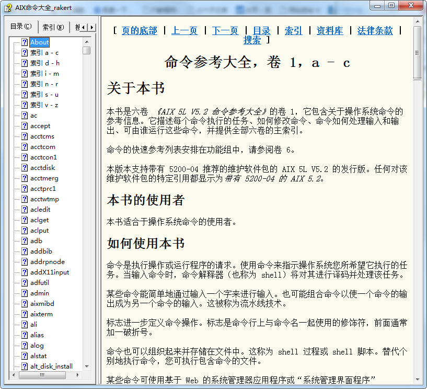Click the question-mark icon beside "addbib"
Screen dimensions: 427x389
25,251
